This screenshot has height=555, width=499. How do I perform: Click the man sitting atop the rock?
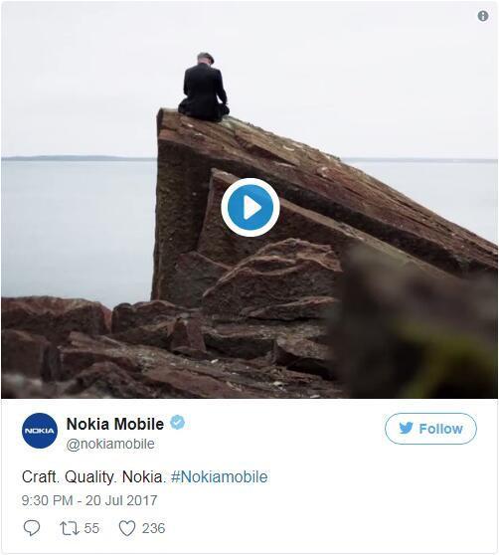tap(204, 88)
